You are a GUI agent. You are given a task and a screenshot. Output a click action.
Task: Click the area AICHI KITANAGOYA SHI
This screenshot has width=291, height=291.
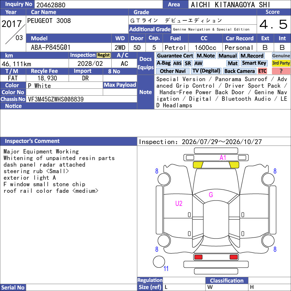(230, 5)
